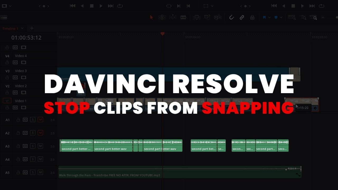Viewport: 338px width, 190px height.
Task: Toggle Linked Selection chain
Action: click(242, 17)
